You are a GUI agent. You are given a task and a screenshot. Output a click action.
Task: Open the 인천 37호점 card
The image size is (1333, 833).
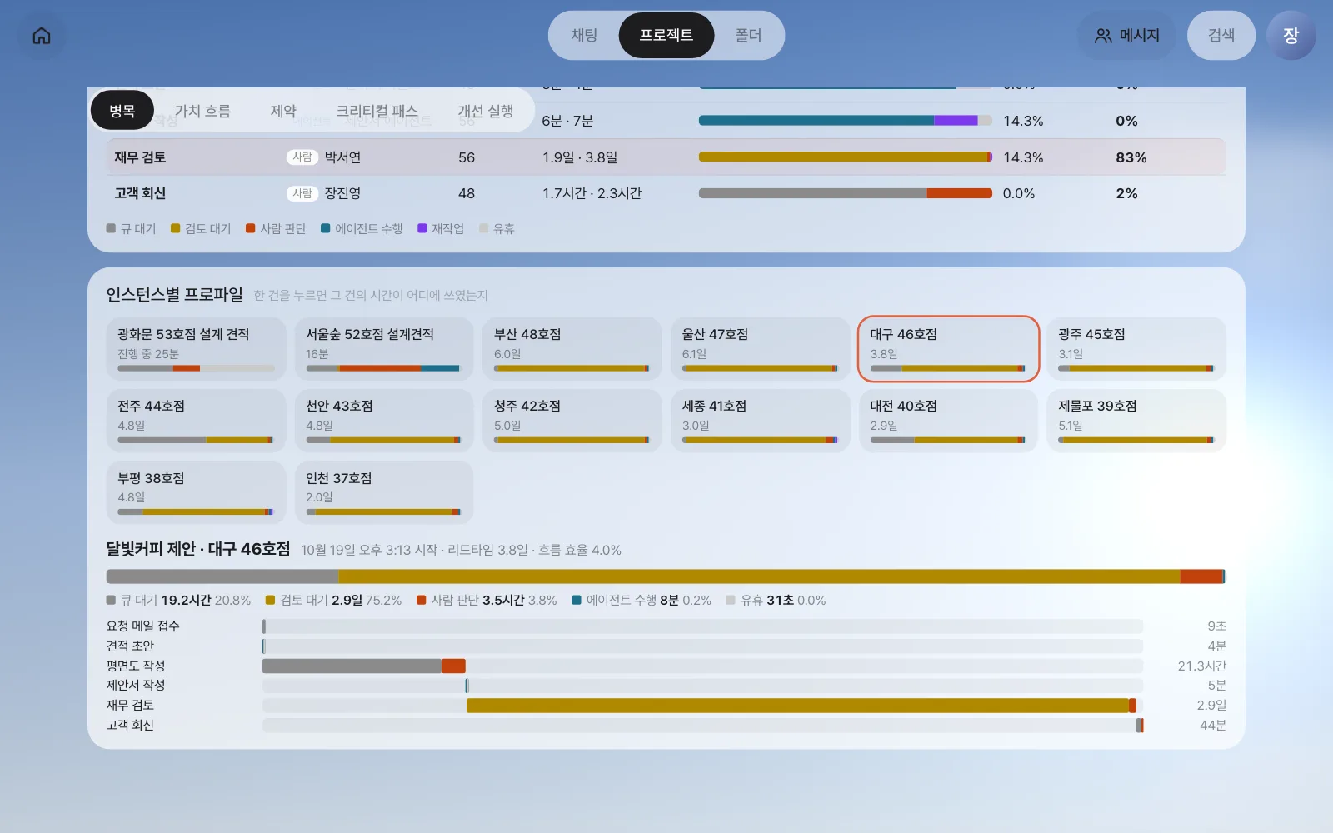[384, 493]
